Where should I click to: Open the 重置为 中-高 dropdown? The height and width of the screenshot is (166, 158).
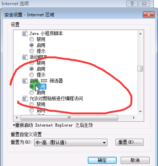click(x=71, y=143)
